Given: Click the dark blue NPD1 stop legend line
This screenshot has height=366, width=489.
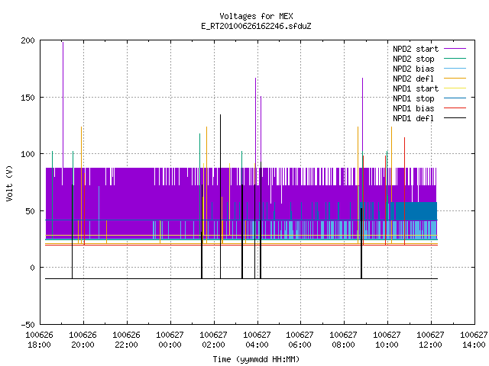Looking at the screenshot, I should click(x=455, y=98).
